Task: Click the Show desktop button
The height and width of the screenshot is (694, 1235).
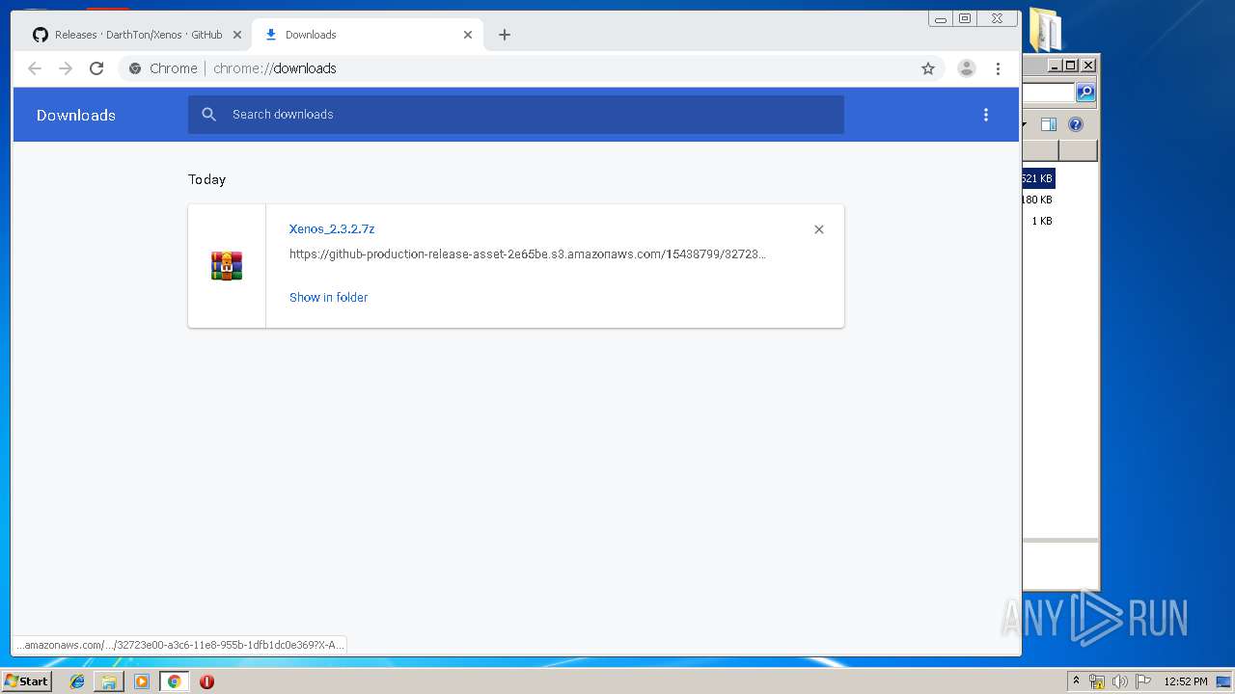Action: point(1223,681)
